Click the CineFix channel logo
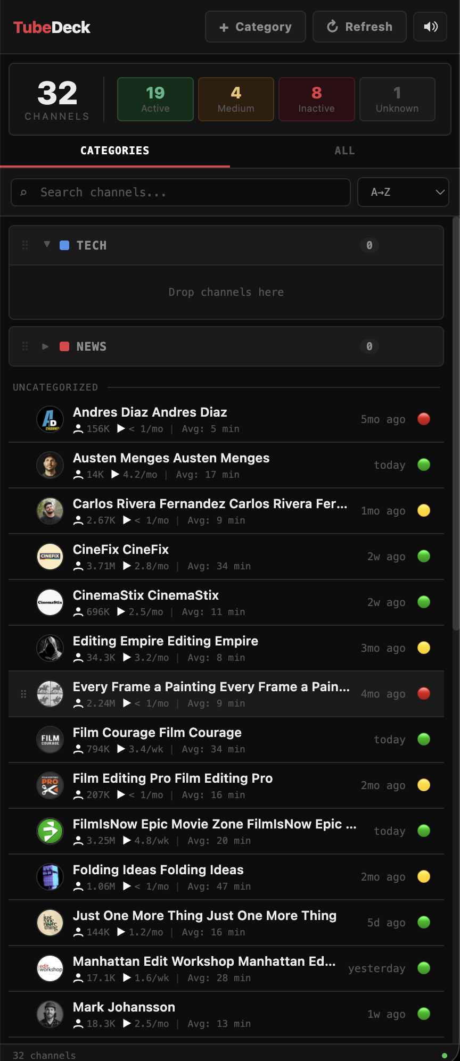The width and height of the screenshot is (460, 1061). point(50,557)
